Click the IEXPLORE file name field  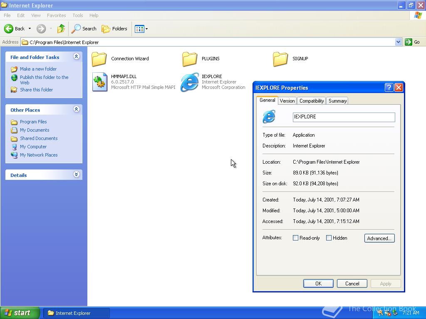(x=344, y=117)
